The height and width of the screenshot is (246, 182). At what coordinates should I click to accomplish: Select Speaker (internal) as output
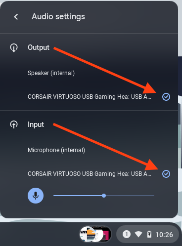pos(51,73)
